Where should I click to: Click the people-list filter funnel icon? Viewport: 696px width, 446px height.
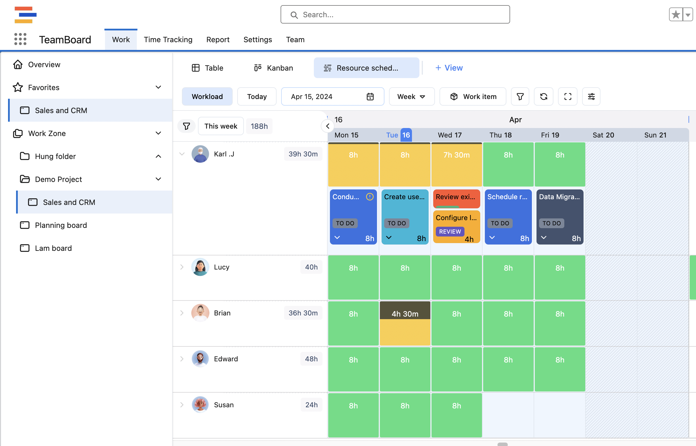tap(186, 126)
